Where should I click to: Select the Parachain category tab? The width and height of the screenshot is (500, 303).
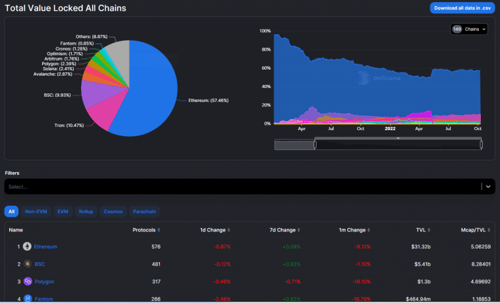click(145, 212)
